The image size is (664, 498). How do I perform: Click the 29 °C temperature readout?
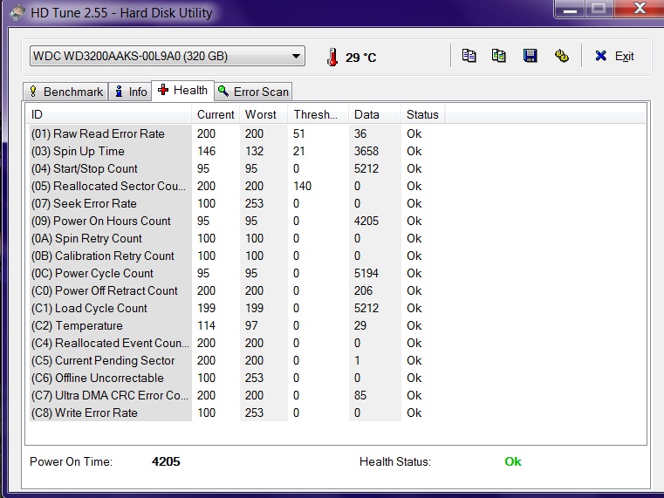[x=361, y=57]
